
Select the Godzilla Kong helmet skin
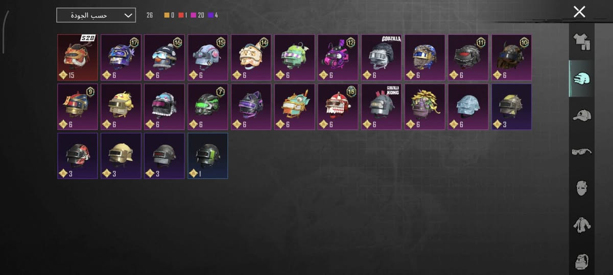[382, 107]
